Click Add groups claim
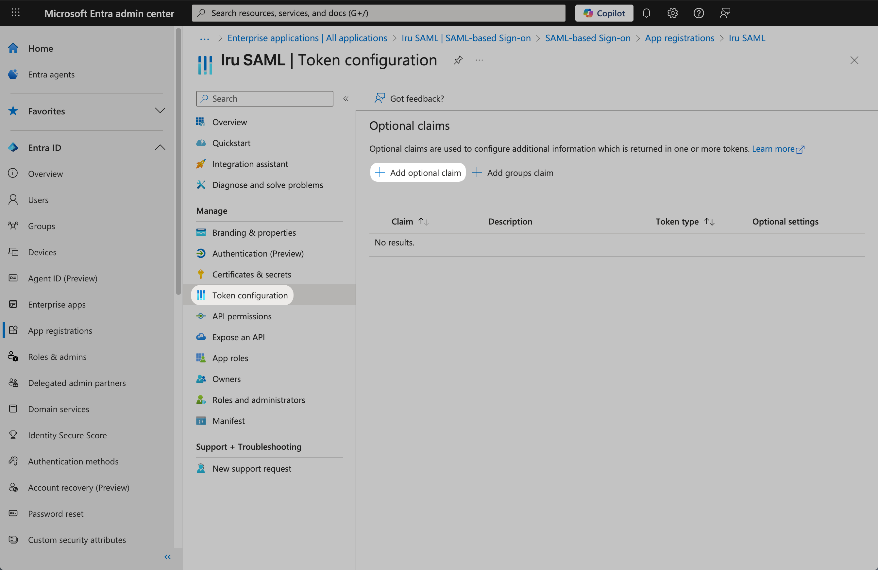Image resolution: width=878 pixels, height=570 pixels. [x=513, y=173]
